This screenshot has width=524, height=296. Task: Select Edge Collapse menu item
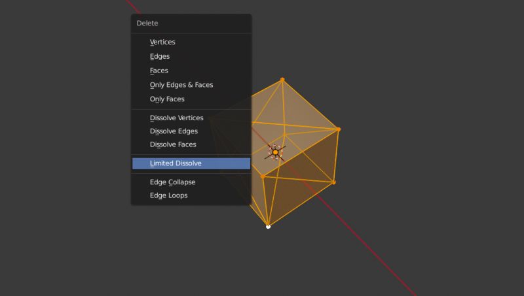point(191,182)
